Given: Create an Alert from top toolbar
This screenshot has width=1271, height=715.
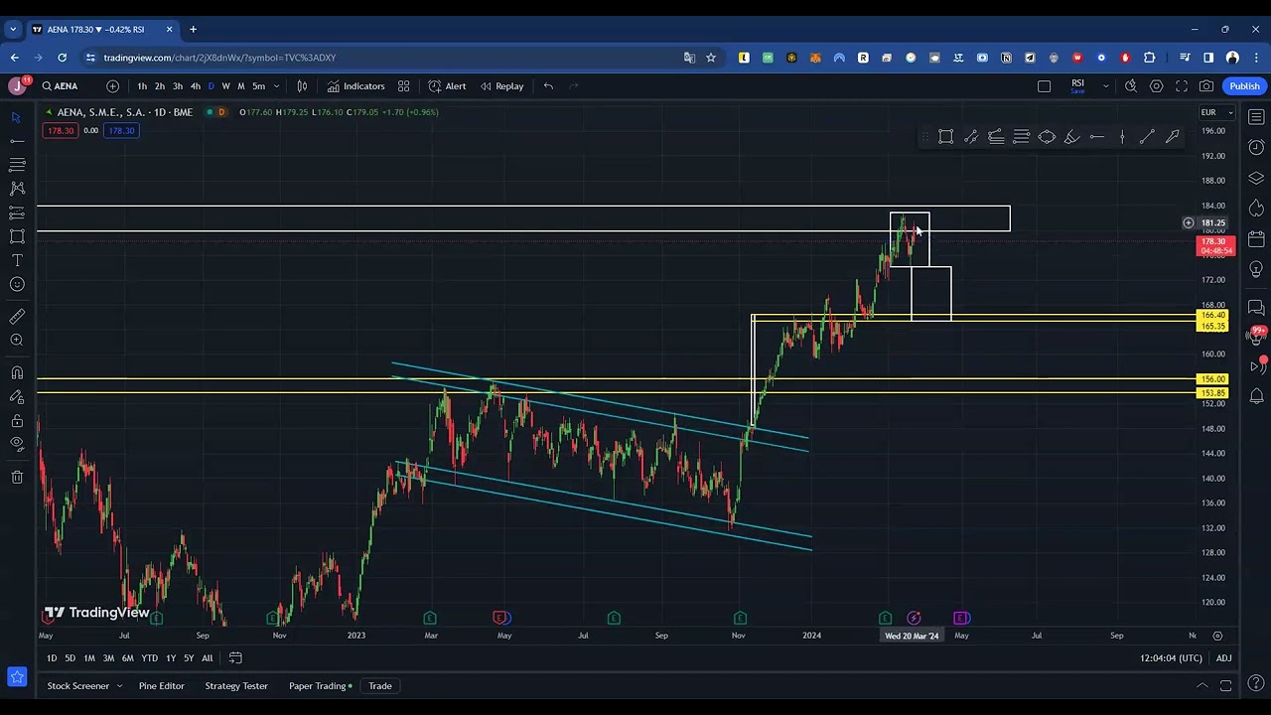Looking at the screenshot, I should 447,86.
